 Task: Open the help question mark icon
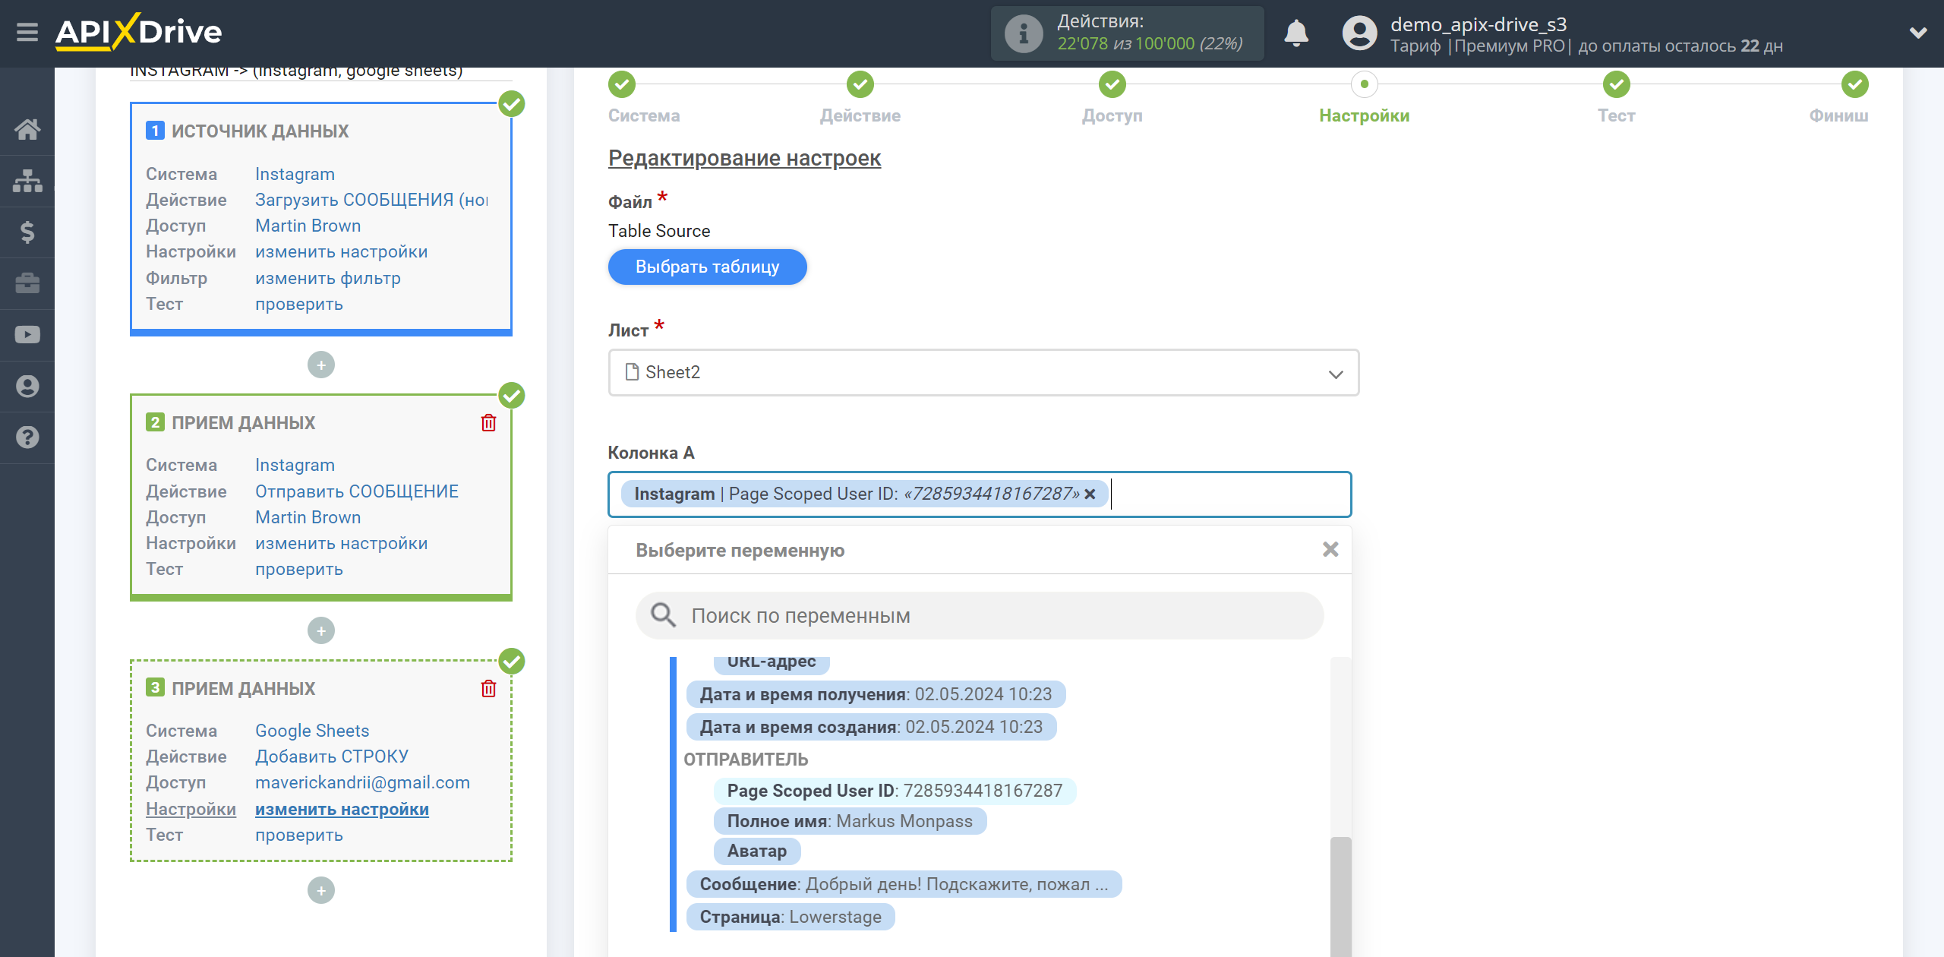tap(27, 437)
